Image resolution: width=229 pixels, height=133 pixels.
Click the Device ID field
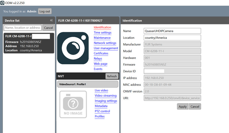(x=172, y=71)
